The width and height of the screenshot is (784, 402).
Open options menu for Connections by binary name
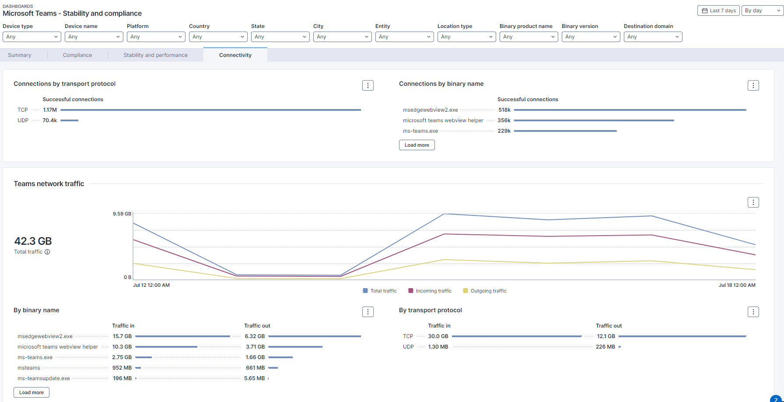tap(753, 85)
